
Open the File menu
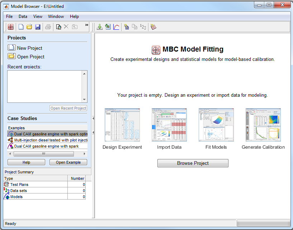pos(9,16)
